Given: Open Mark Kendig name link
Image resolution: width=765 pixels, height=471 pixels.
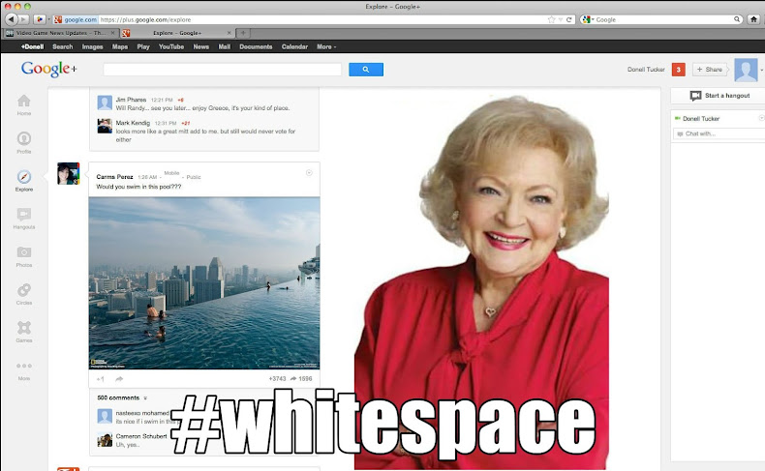Looking at the screenshot, I should [133, 123].
